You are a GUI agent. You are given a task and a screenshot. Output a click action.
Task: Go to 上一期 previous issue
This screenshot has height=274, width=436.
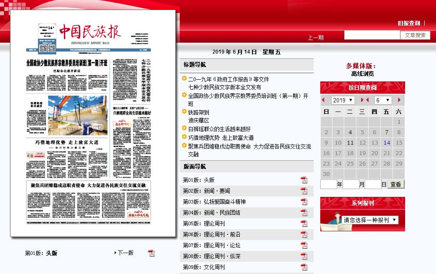coord(315,37)
